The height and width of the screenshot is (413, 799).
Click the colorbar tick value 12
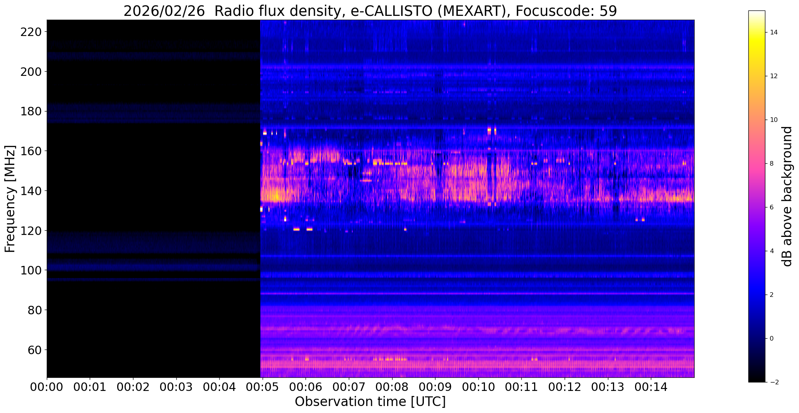coord(774,76)
